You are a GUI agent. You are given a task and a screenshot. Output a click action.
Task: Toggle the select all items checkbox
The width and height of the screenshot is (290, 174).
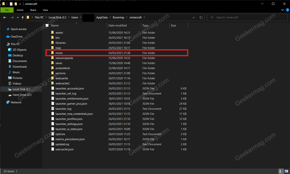click(47, 25)
